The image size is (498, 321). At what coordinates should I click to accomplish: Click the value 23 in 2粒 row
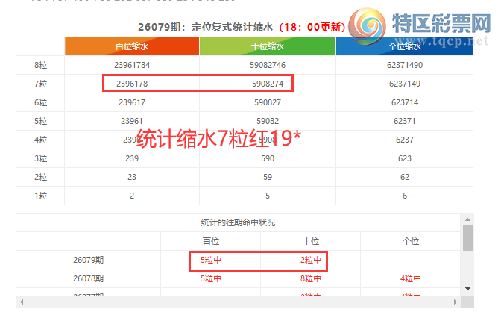coord(132,177)
